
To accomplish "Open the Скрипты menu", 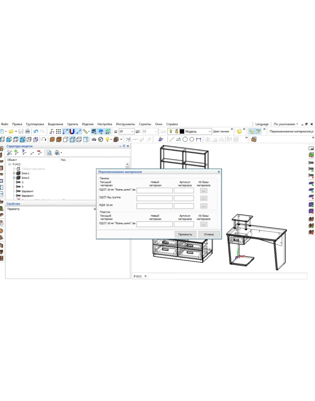I will (145, 124).
